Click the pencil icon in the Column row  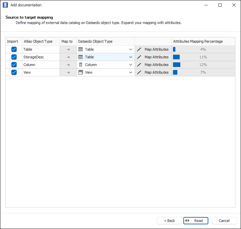point(139,65)
